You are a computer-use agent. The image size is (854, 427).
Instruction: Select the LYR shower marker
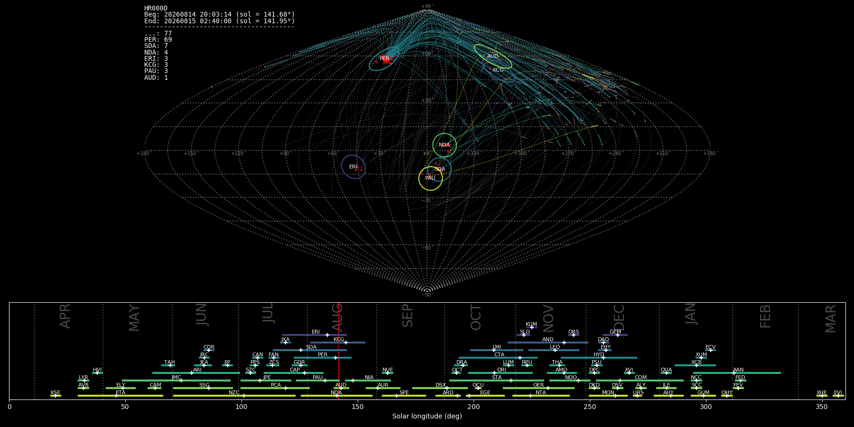84,381
